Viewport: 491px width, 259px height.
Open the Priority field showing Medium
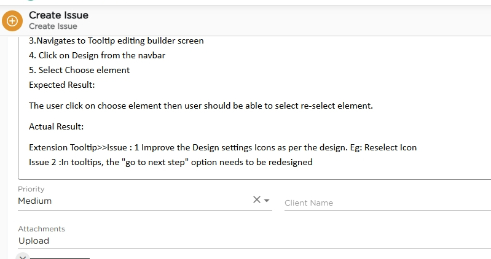point(144,201)
